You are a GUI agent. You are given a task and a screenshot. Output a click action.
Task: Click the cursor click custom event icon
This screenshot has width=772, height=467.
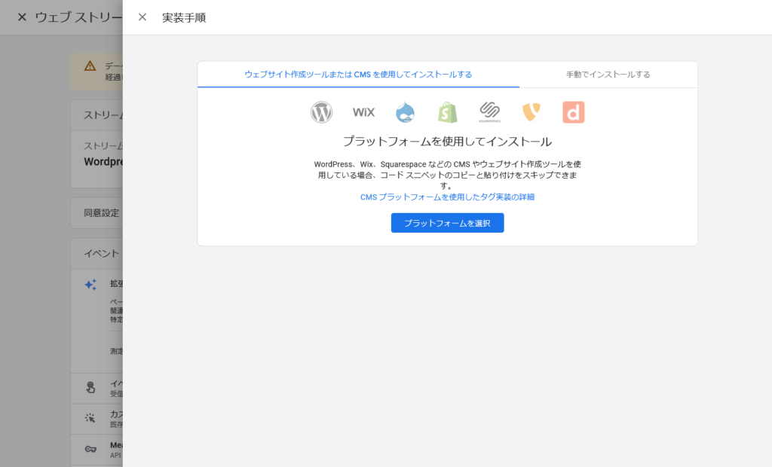click(x=90, y=419)
